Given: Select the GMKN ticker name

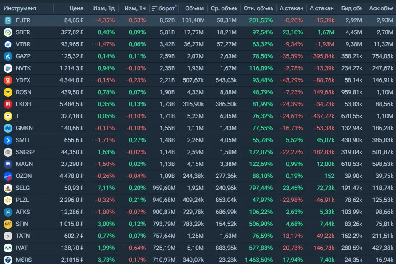Looking at the screenshot, I should pyautogui.click(x=24, y=128).
